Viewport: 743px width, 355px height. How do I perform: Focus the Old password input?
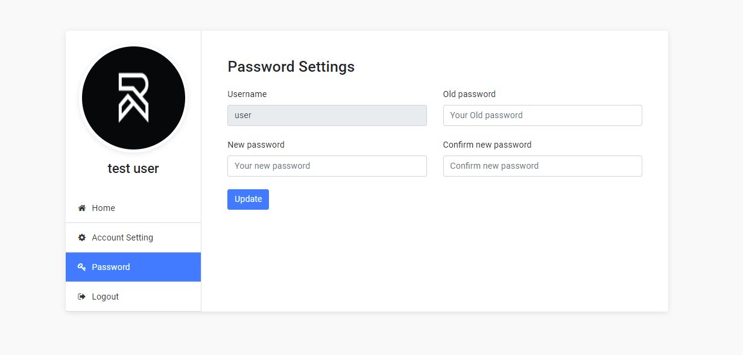542,115
